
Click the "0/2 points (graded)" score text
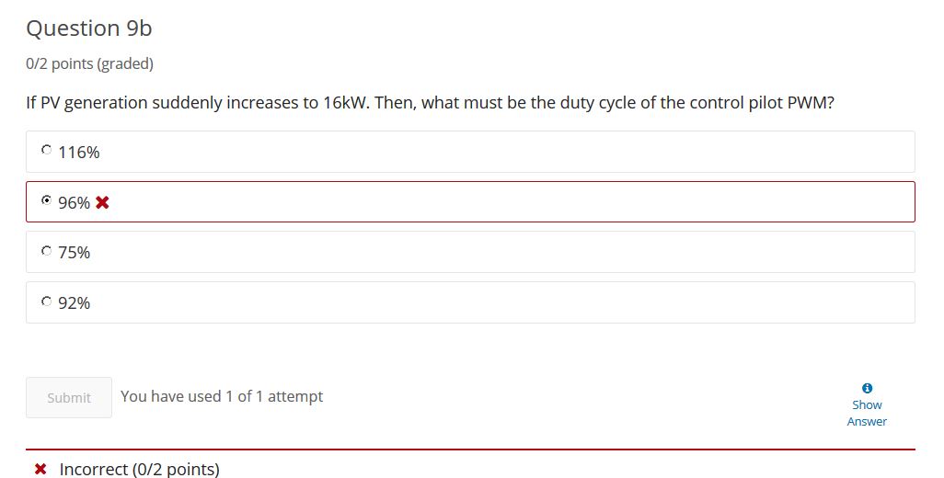(x=89, y=63)
